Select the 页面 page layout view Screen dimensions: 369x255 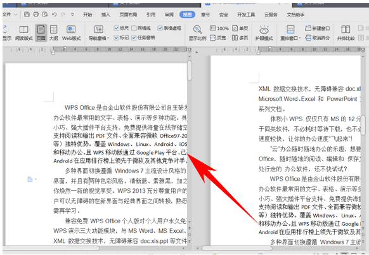[x=41, y=33]
